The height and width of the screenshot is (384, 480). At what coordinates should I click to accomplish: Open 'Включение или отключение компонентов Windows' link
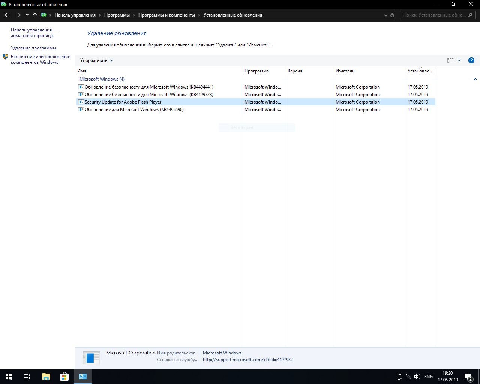[40, 59]
